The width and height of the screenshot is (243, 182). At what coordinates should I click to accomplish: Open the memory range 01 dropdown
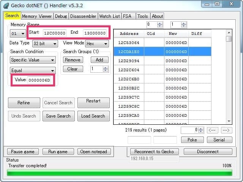pos(18,33)
